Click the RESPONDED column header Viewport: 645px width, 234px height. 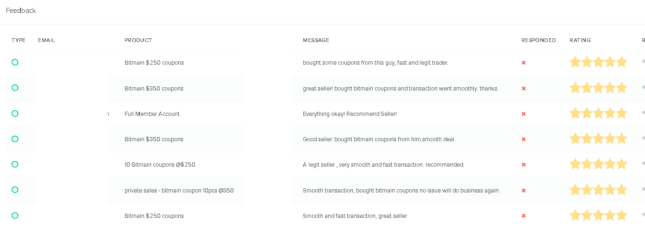point(539,40)
